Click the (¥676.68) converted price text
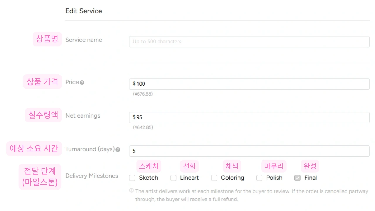The height and width of the screenshot is (211, 375). coord(143,94)
